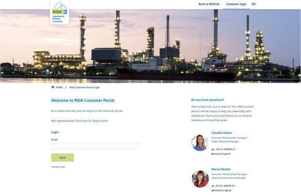The height and width of the screenshot is (195, 301).
Task: Expand the EN language dropdown
Action: [254, 4]
